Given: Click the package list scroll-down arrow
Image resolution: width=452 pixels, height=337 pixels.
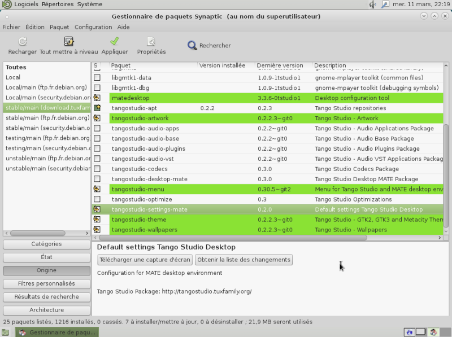Looking at the screenshot, I should 446,231.
